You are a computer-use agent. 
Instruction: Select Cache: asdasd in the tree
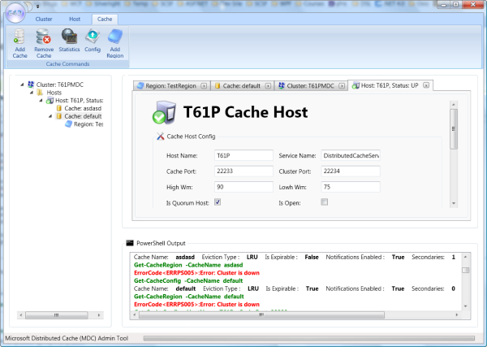[83, 108]
